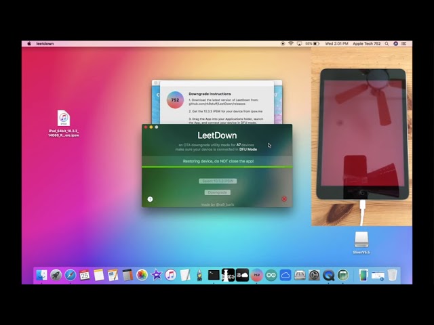Open Calendar showing 25 in the Dock
This screenshot has height=325, width=434.
[84, 275]
